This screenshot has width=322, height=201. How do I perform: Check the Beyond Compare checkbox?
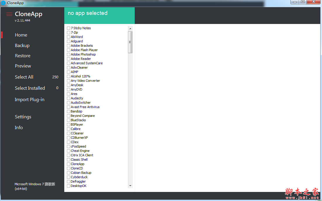[69, 116]
